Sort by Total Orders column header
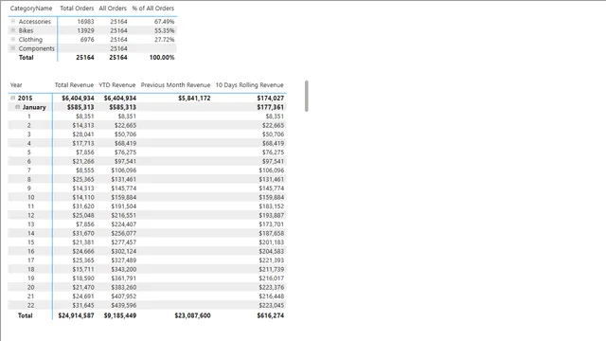The height and width of the screenshot is (341, 606). pos(77,9)
